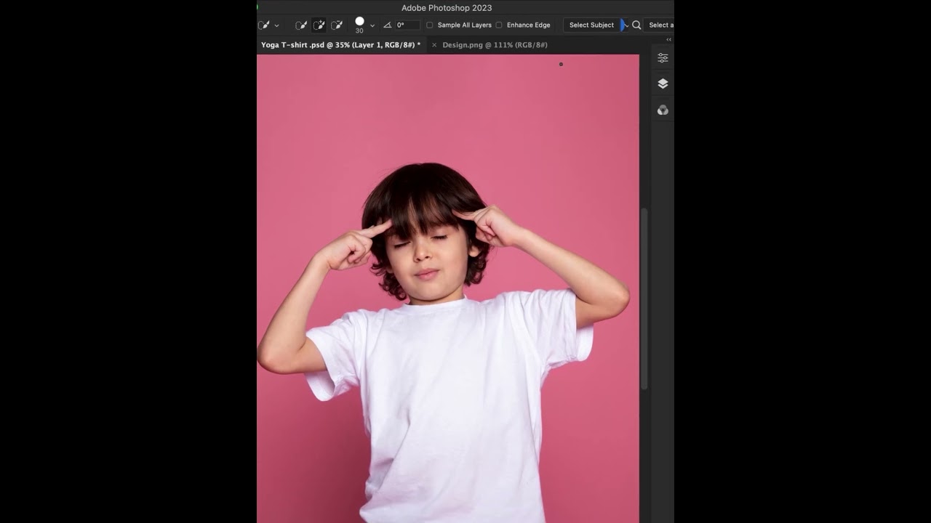Choose the Subtract from Selection brush mode

pos(337,25)
